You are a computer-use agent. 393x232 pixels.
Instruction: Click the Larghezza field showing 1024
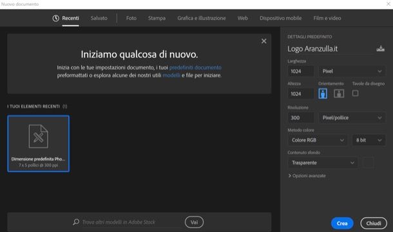point(301,72)
